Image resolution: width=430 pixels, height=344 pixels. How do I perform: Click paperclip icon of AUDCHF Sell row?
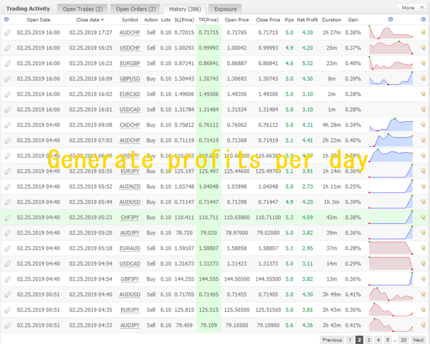7,33
